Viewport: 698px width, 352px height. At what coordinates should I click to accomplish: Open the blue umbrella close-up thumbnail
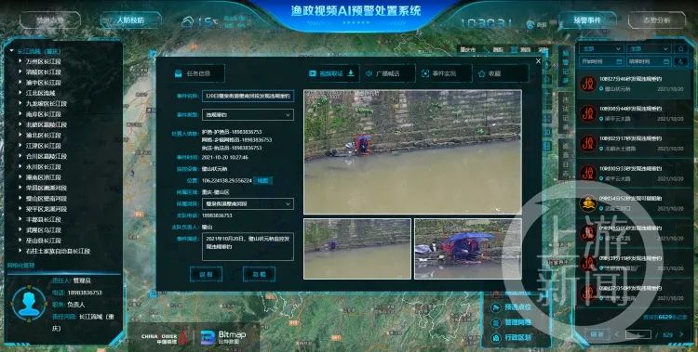point(468,249)
